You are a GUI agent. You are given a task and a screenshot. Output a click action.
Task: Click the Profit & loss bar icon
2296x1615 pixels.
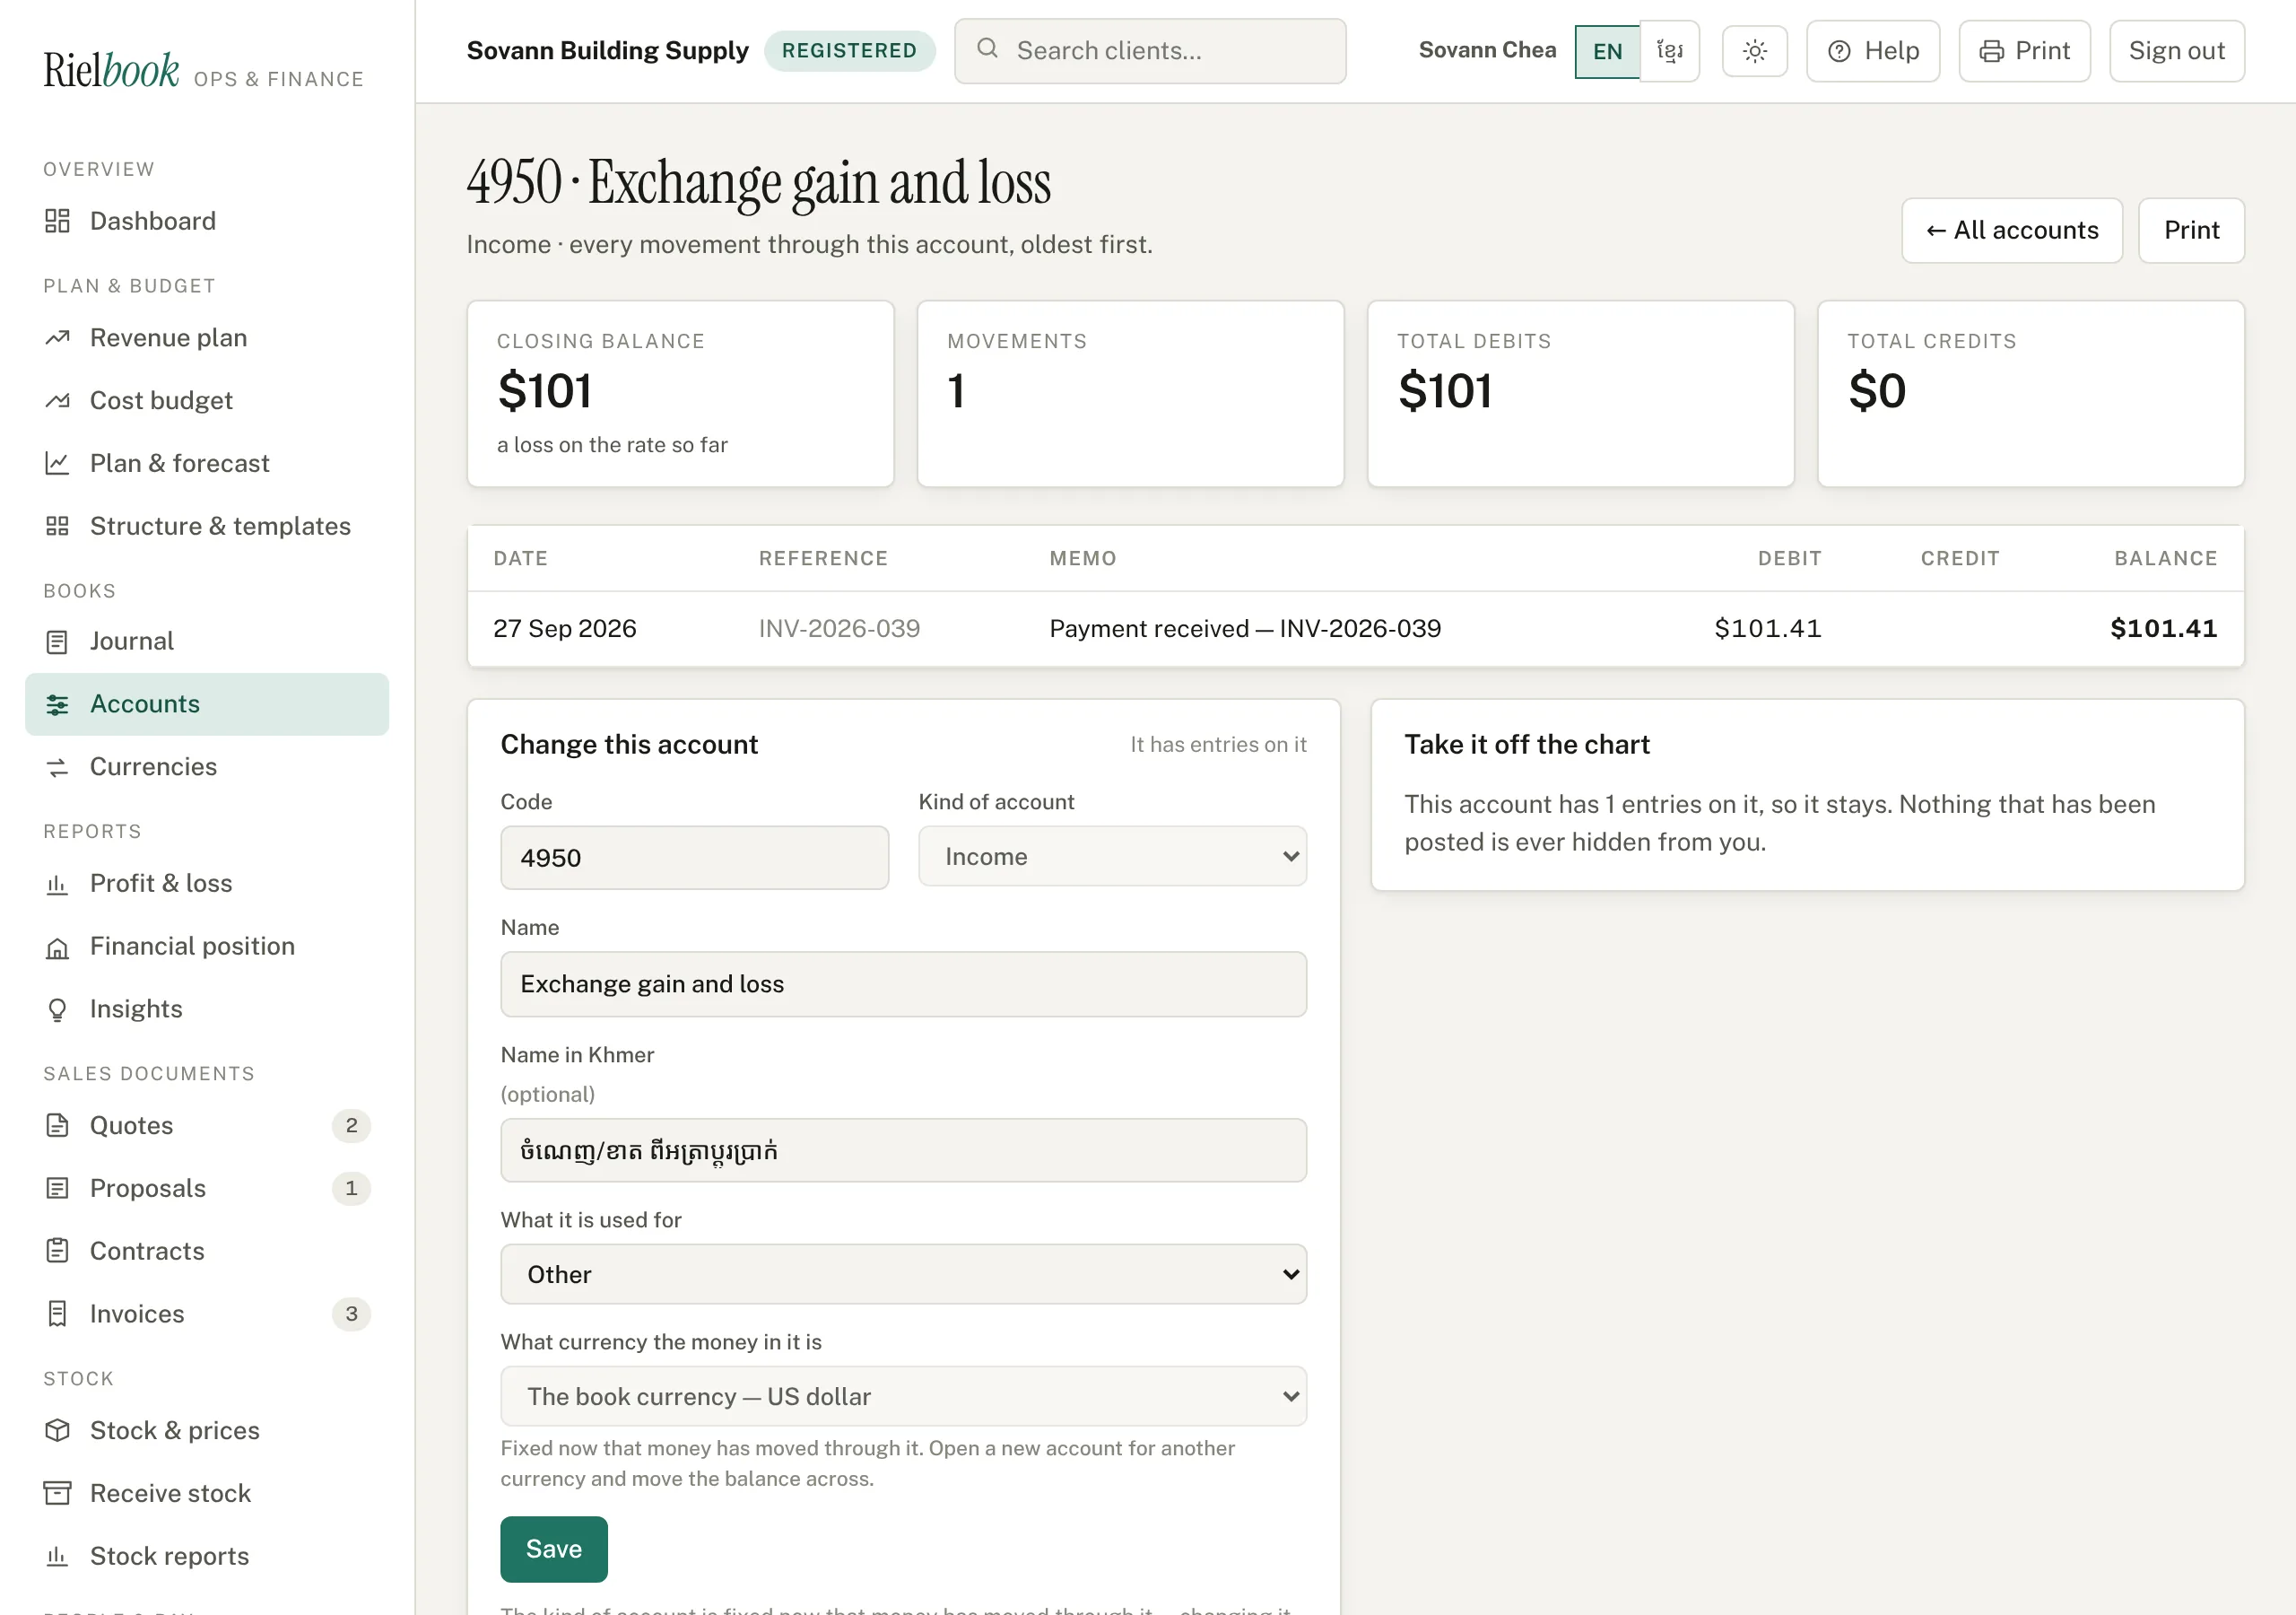57,884
